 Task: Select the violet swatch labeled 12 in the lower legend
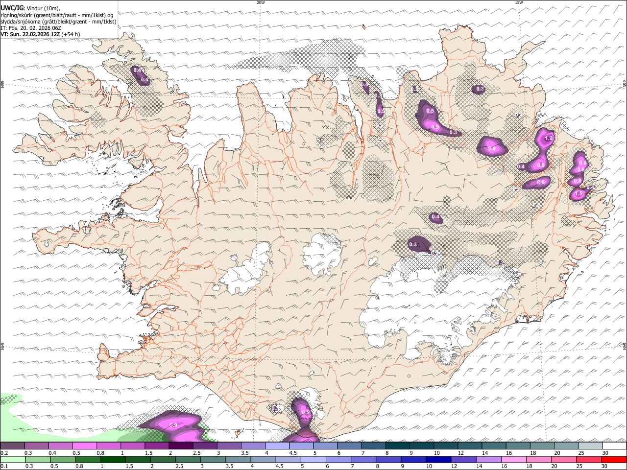point(463,460)
